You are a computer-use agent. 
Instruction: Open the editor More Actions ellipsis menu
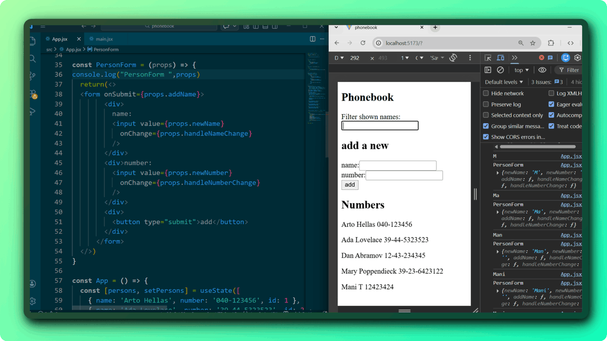(322, 39)
